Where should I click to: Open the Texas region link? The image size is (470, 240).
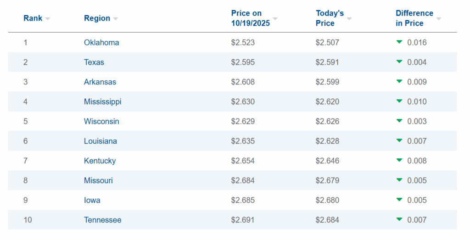coord(94,62)
